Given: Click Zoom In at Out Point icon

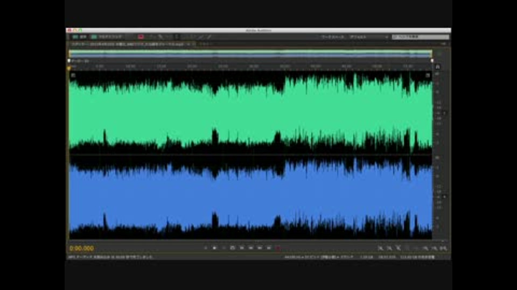Looking at the screenshot, I should pyautogui.click(x=434, y=248).
